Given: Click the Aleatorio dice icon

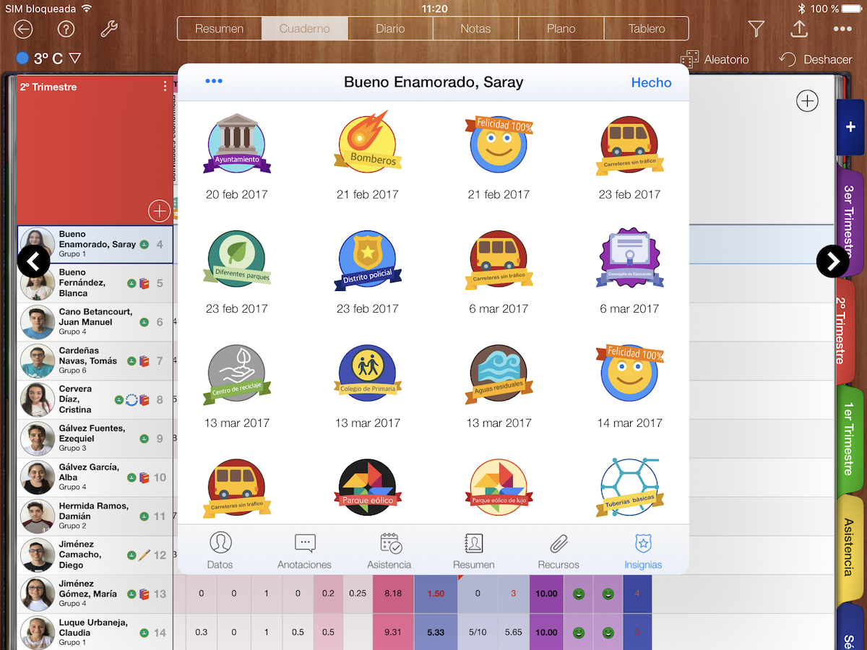Looking at the screenshot, I should 689,59.
